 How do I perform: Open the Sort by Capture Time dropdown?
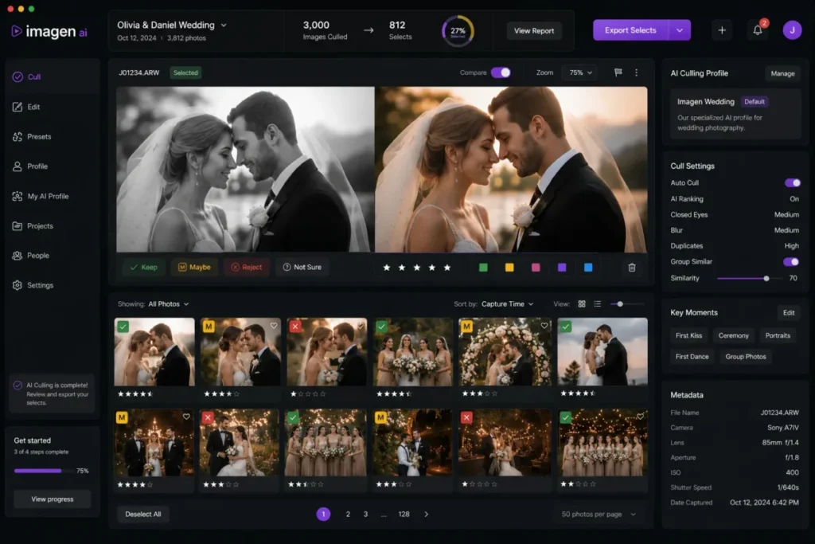coord(507,303)
